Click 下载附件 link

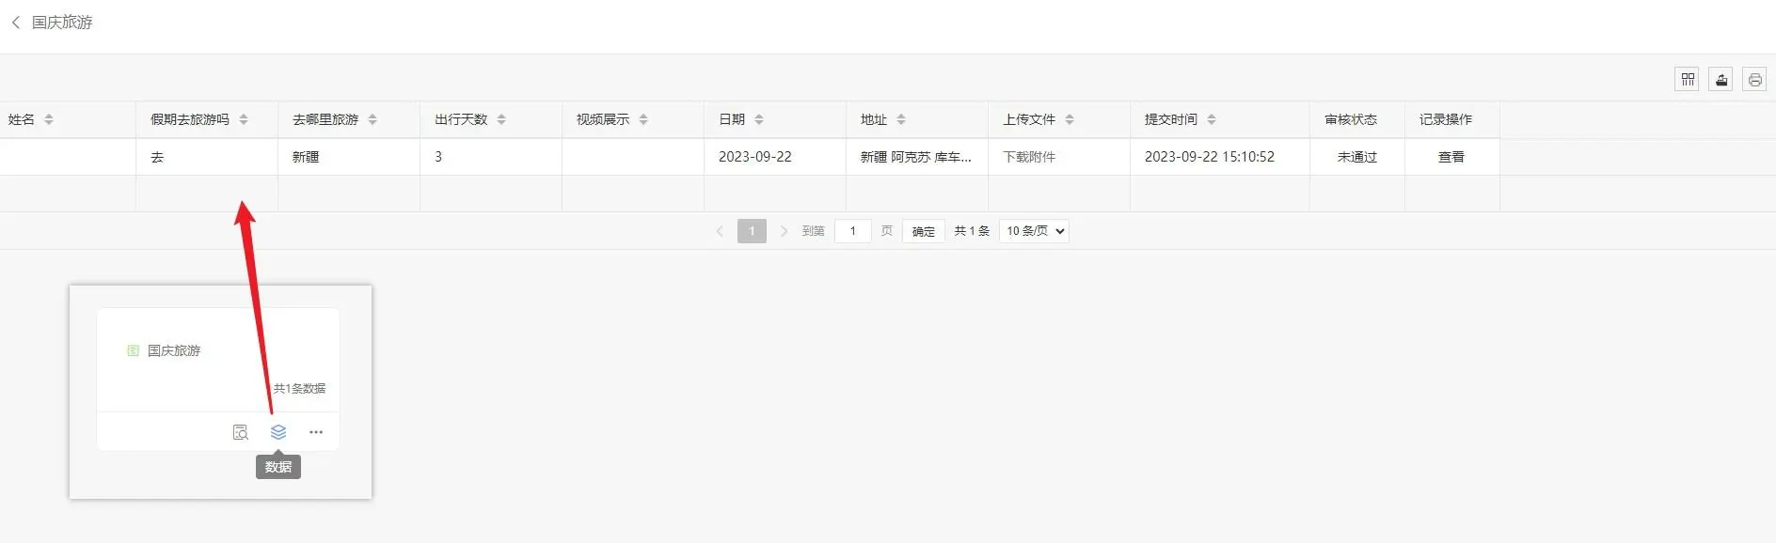tap(1029, 157)
